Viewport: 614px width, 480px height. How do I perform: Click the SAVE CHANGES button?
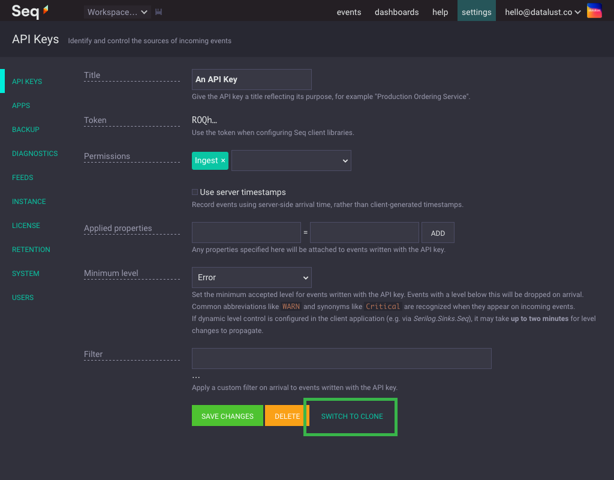227,415
